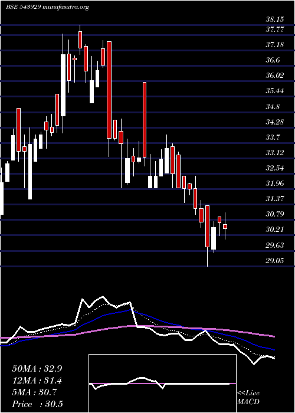The image size is (295, 413).
Task: Select the 36.02 price axis label
Action: click(274, 76)
